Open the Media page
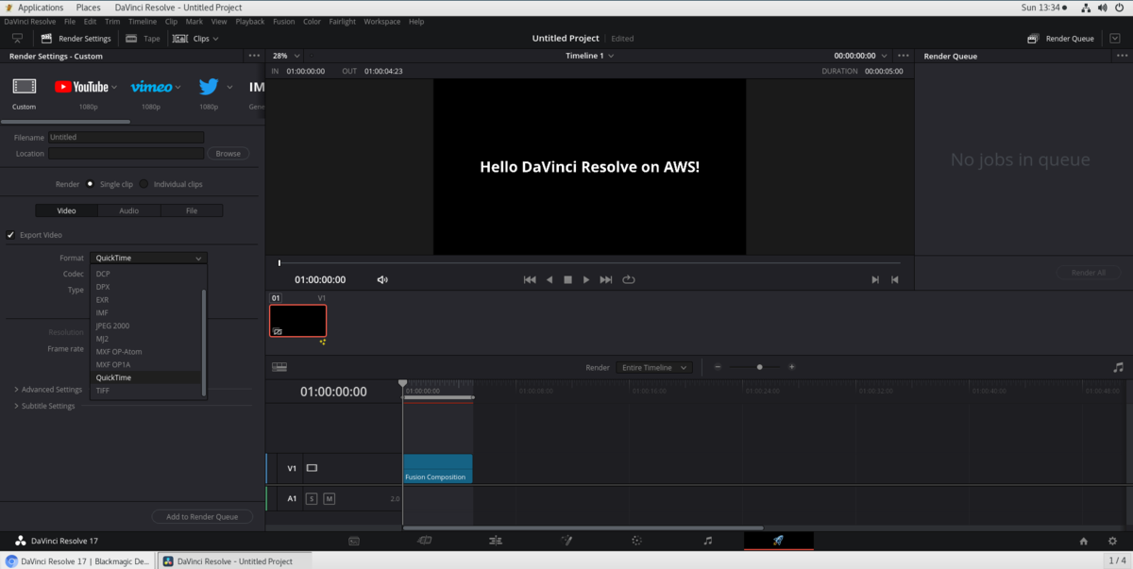 click(354, 541)
